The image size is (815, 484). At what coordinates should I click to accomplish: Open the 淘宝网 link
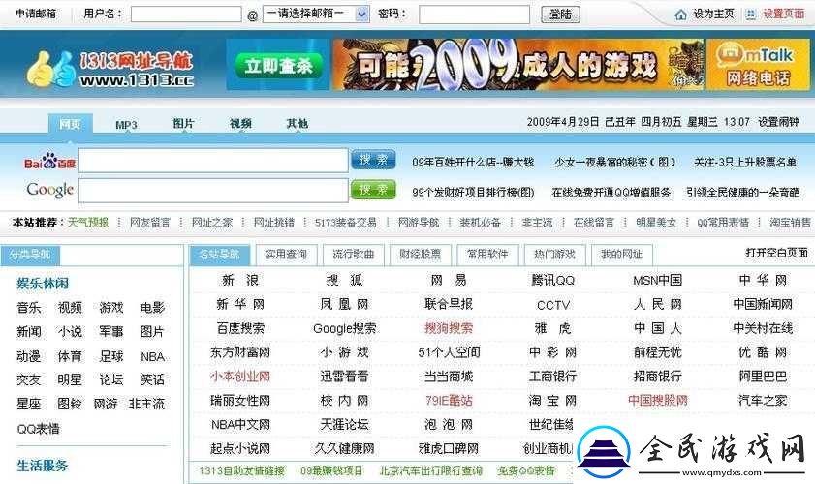552,401
